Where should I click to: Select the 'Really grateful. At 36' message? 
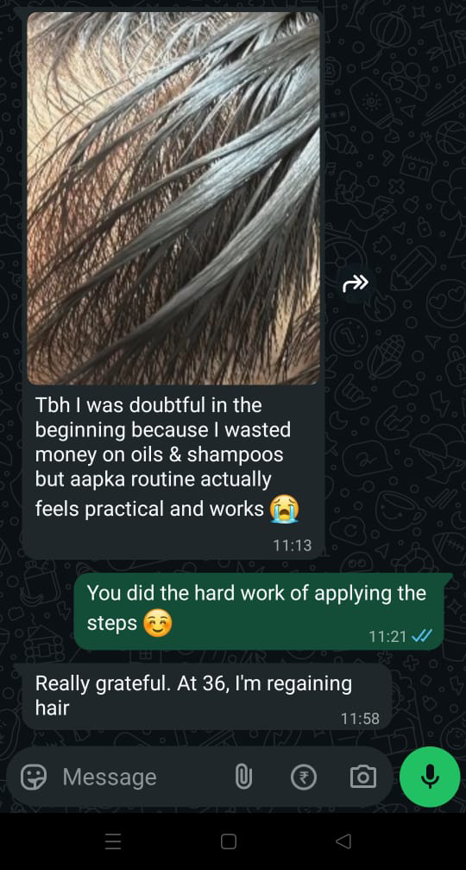[206, 697]
